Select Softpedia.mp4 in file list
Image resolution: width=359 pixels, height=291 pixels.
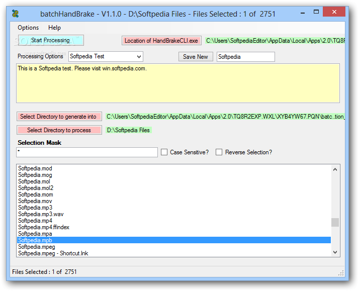pyautogui.click(x=174, y=221)
